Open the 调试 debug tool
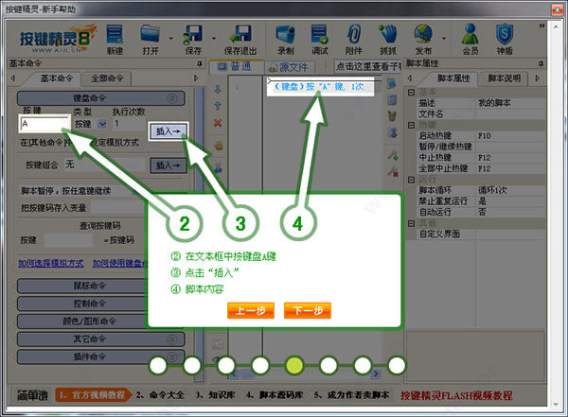The width and height of the screenshot is (568, 417). [320, 40]
